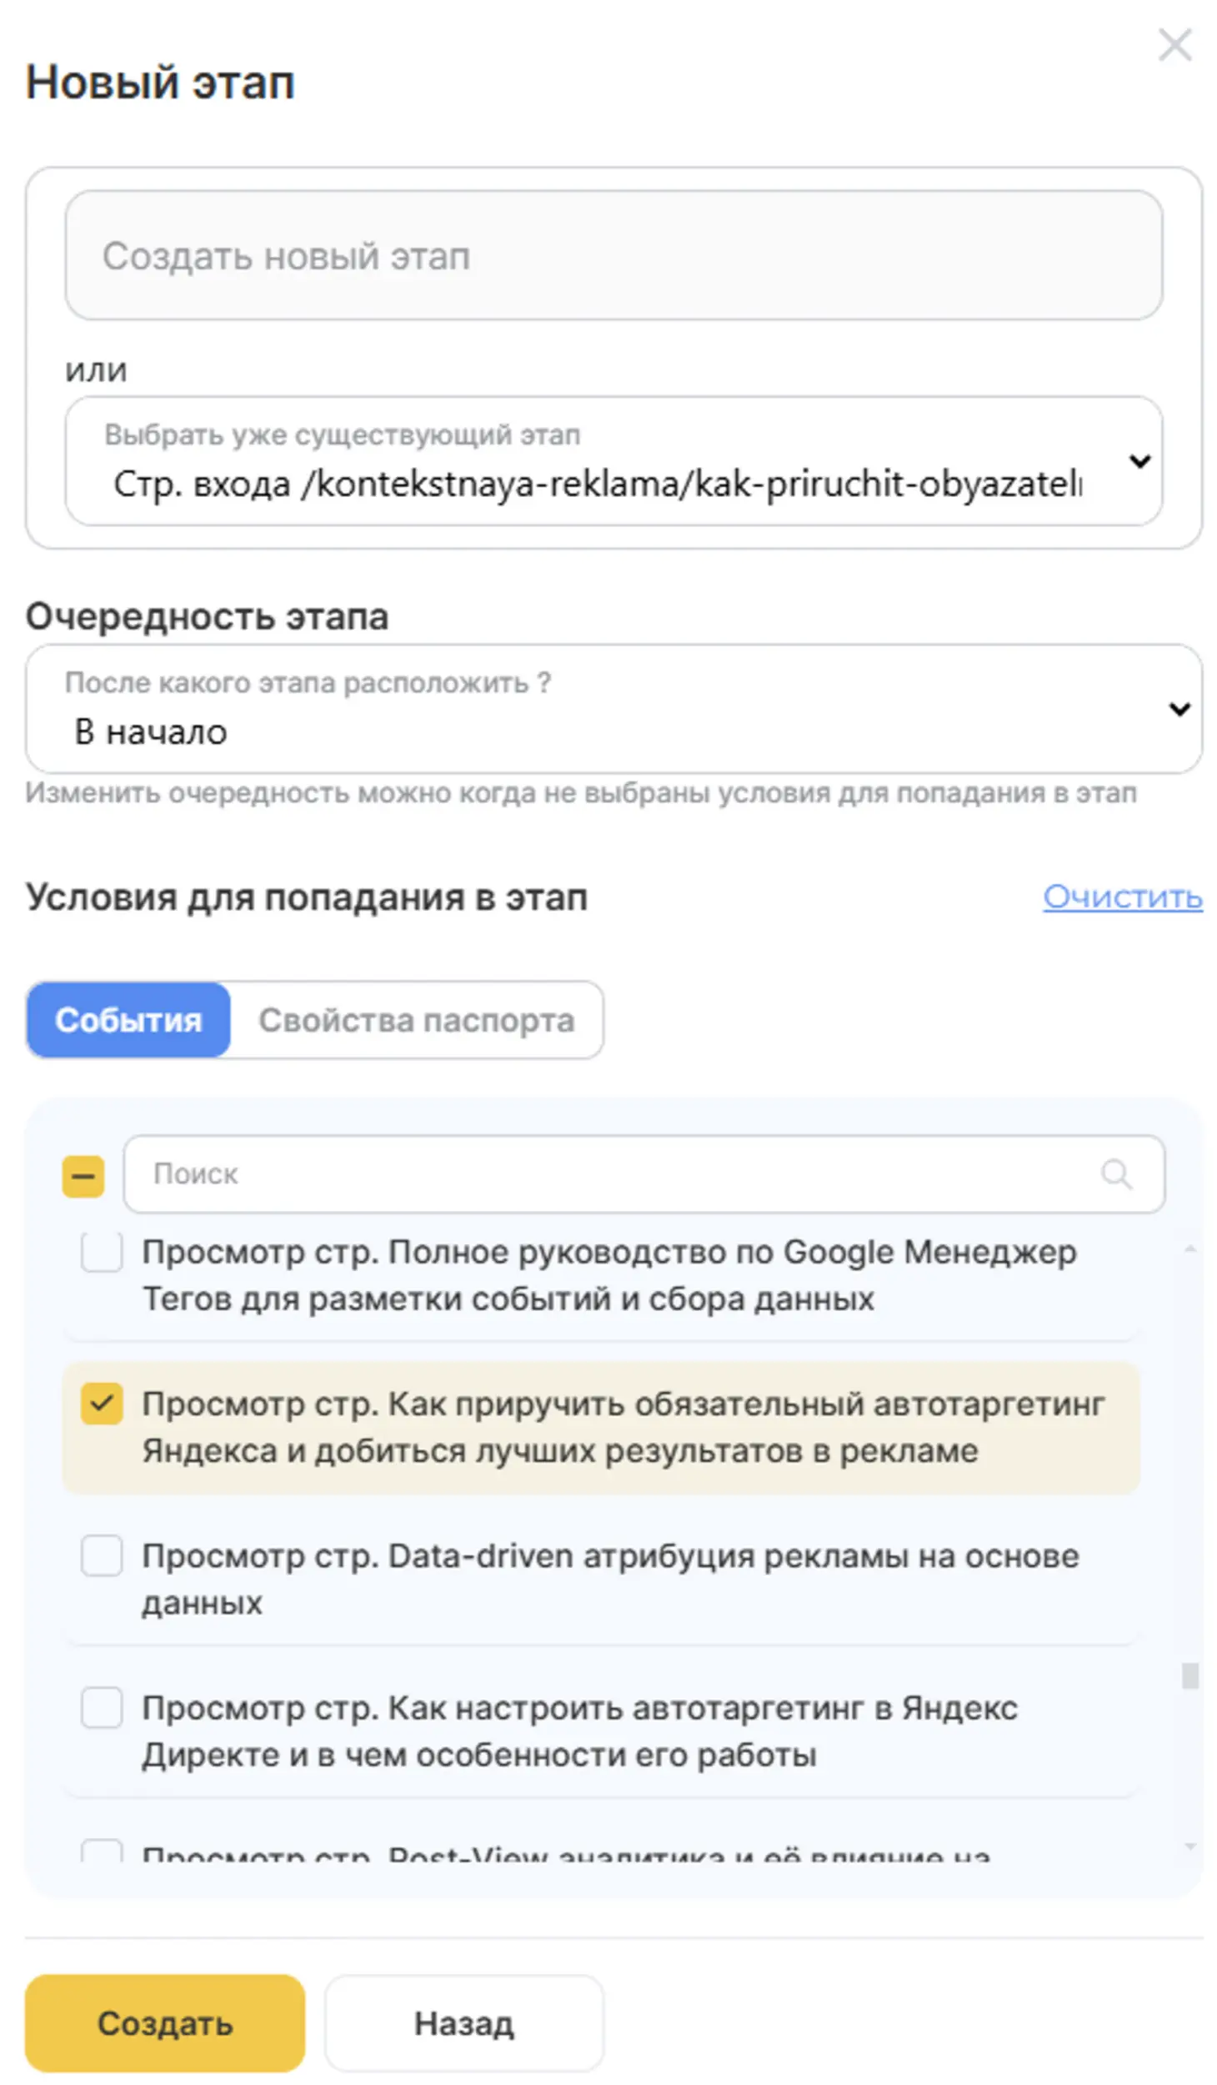This screenshot has width=1217, height=2085.
Task: Click the stage order dropdown chevron
Action: [1179, 708]
